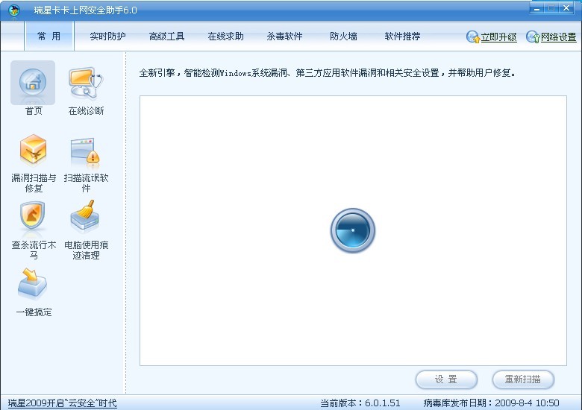This screenshot has width=582, height=410.
Task: Click the globe icon beside 网络设置
Action: tap(533, 37)
